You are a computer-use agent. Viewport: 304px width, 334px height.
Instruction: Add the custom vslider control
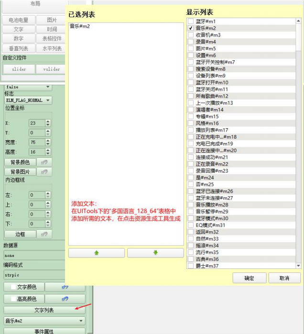coord(51,69)
